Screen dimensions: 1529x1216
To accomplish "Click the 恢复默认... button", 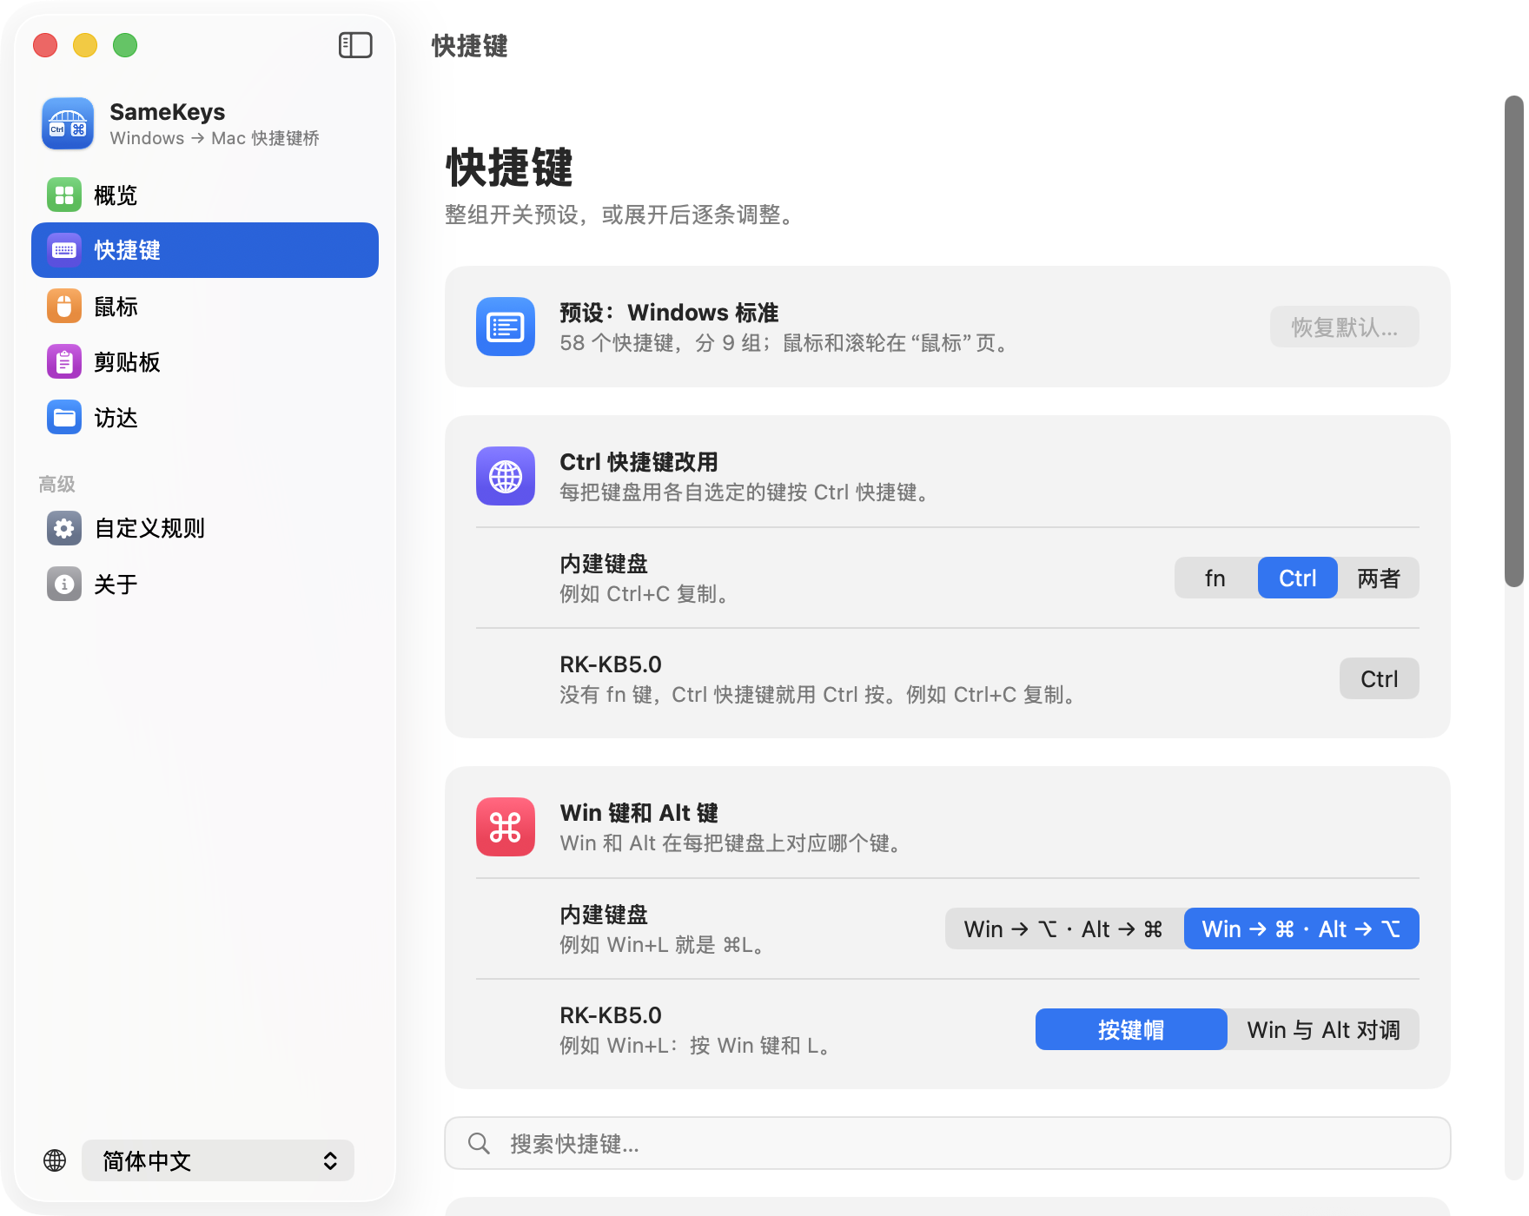I will 1345,327.
